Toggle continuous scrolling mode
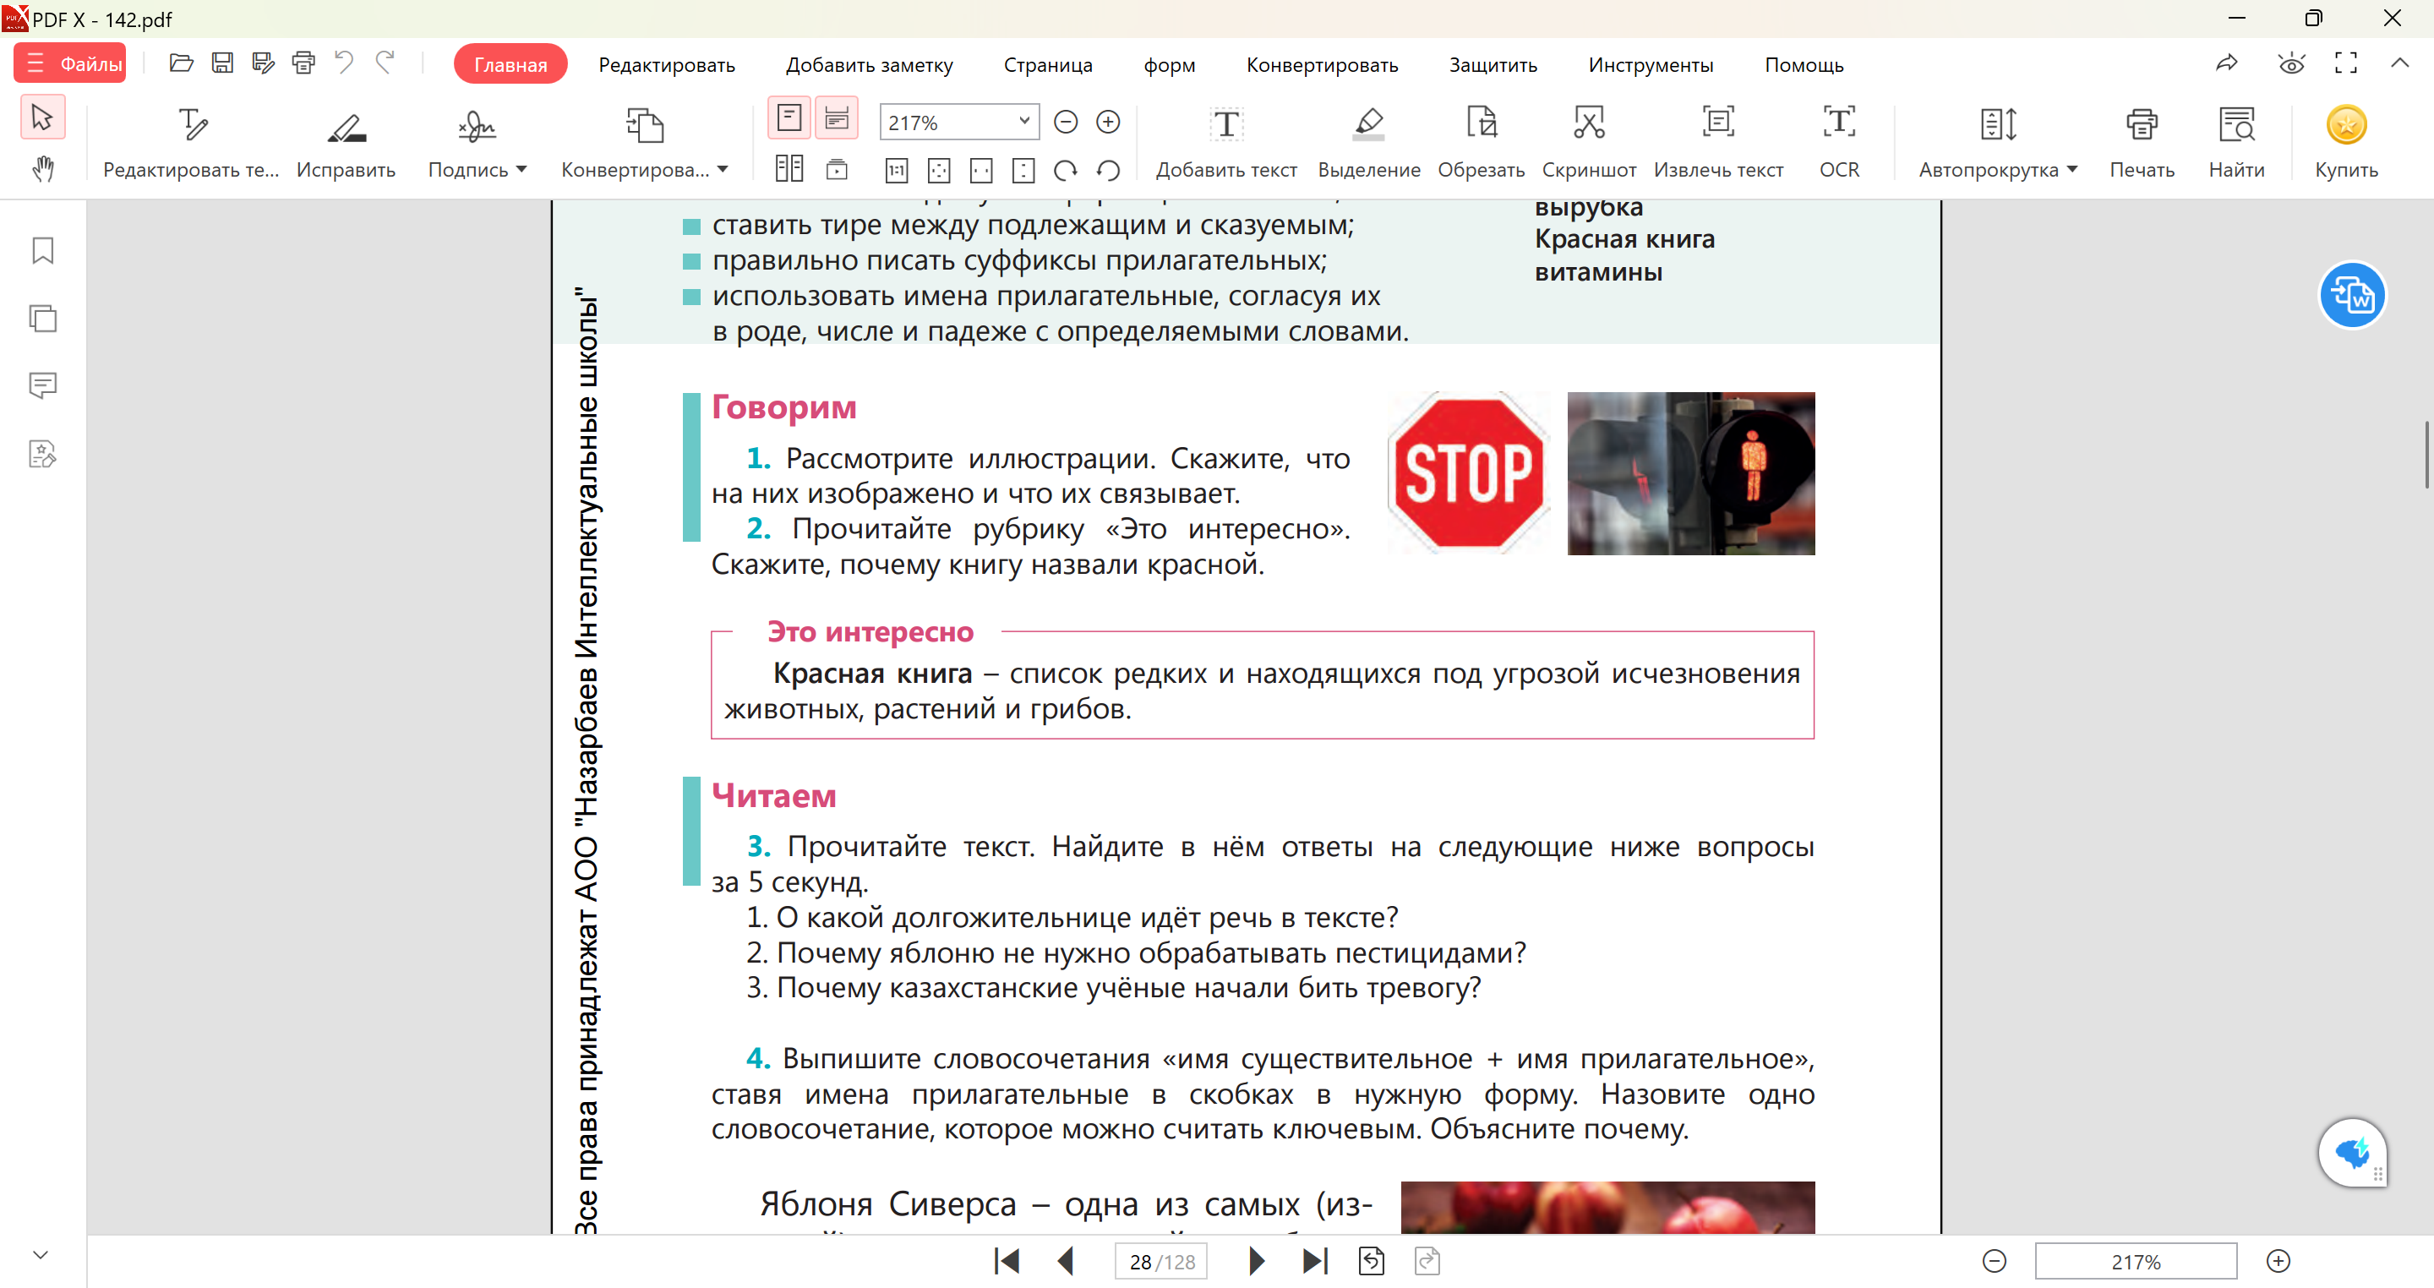The width and height of the screenshot is (2434, 1288). click(836, 119)
